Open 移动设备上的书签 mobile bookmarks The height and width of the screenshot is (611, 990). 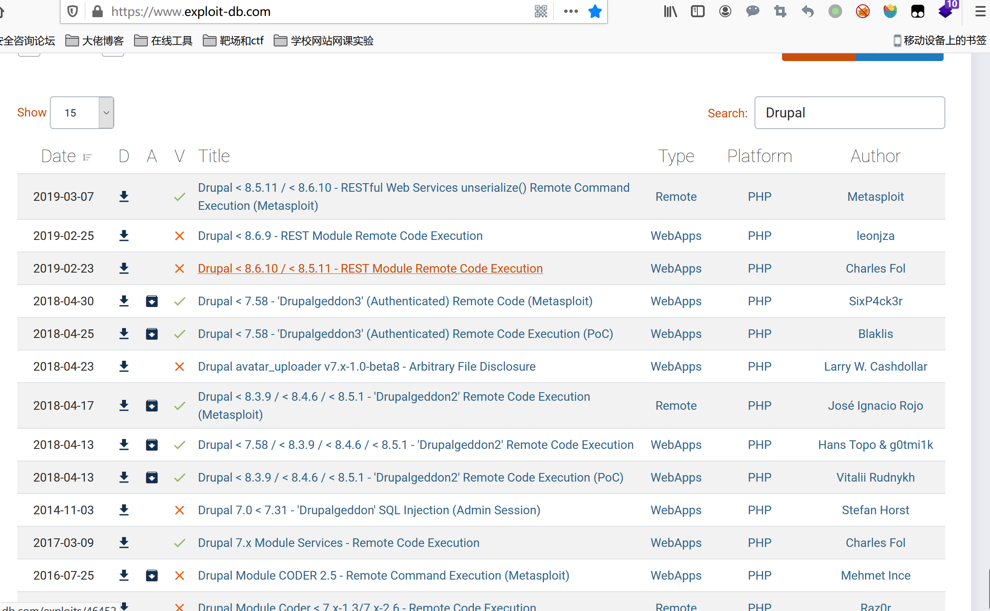(940, 40)
